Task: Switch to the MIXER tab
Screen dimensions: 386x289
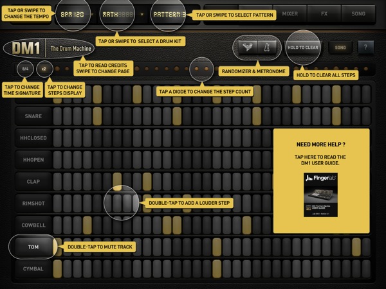Action: [289, 13]
